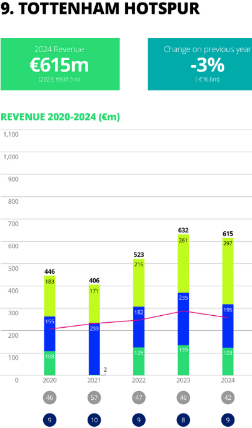Image resolution: width=252 pixels, height=428 pixels.
Task: Click the 2022 x-axis label
Action: [139, 380]
